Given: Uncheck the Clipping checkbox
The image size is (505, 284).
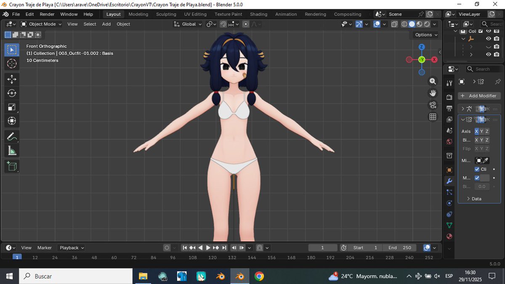Looking at the screenshot, I should point(477,169).
